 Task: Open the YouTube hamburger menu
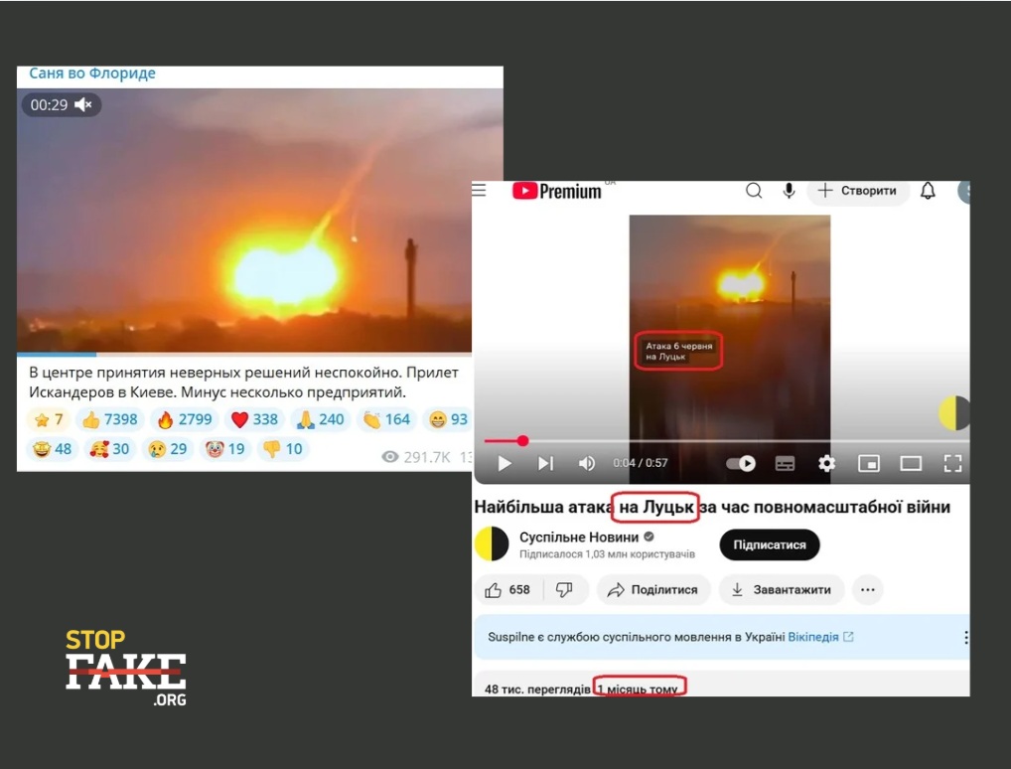pos(479,191)
